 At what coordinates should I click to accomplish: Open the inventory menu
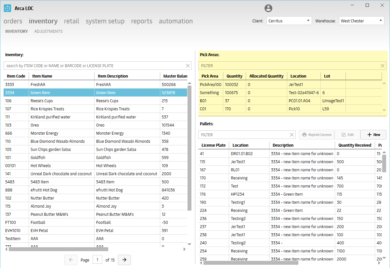[x=43, y=21]
